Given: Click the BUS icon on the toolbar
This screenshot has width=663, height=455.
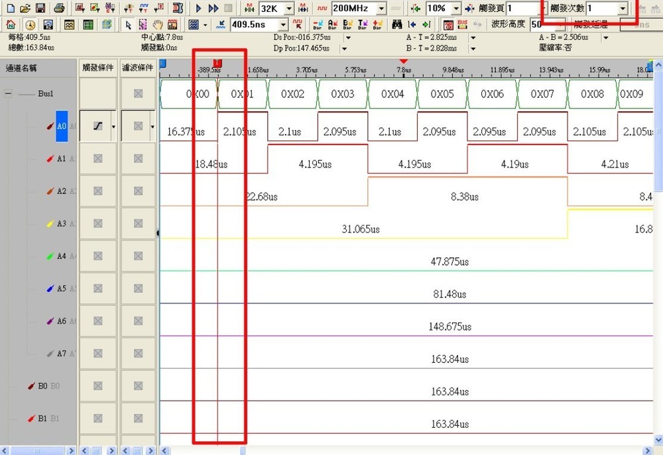Looking at the screenshot, I should (x=463, y=25).
